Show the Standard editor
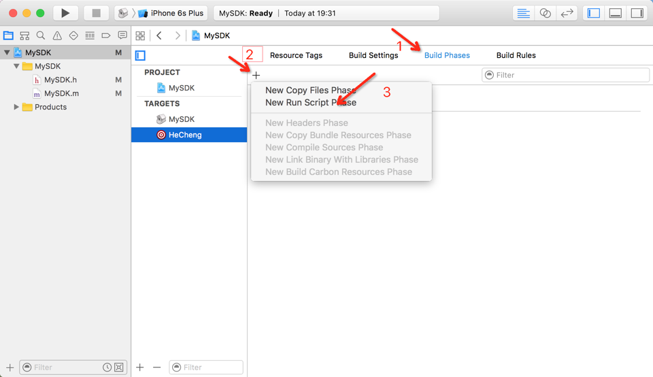The image size is (653, 377). 523,14
